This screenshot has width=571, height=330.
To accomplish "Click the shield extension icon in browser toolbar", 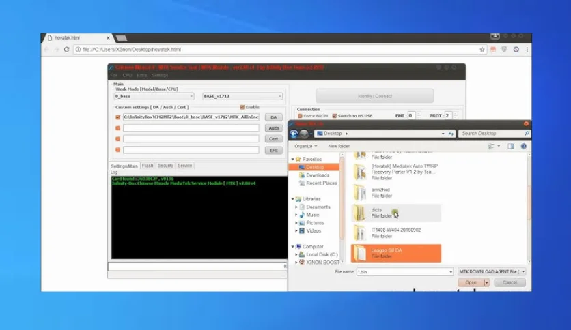I will (x=504, y=49).
